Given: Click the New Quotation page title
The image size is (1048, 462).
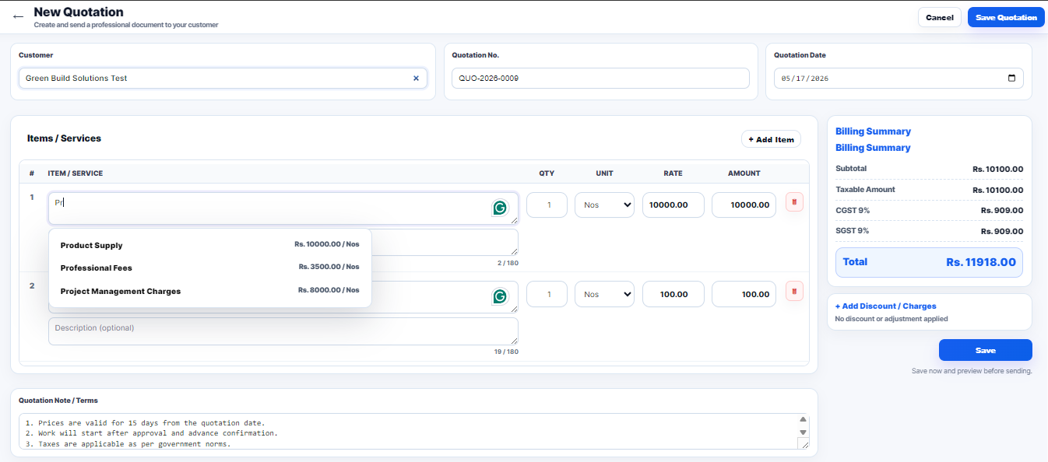Looking at the screenshot, I should 79,12.
